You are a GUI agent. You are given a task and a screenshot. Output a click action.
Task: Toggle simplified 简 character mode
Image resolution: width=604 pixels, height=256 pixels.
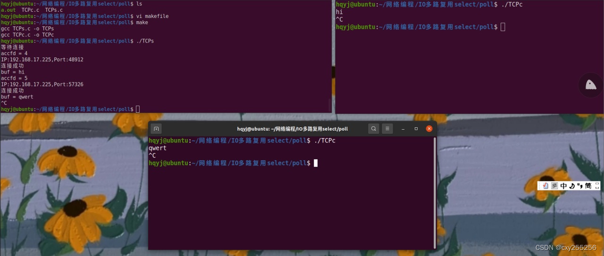pyautogui.click(x=588, y=186)
